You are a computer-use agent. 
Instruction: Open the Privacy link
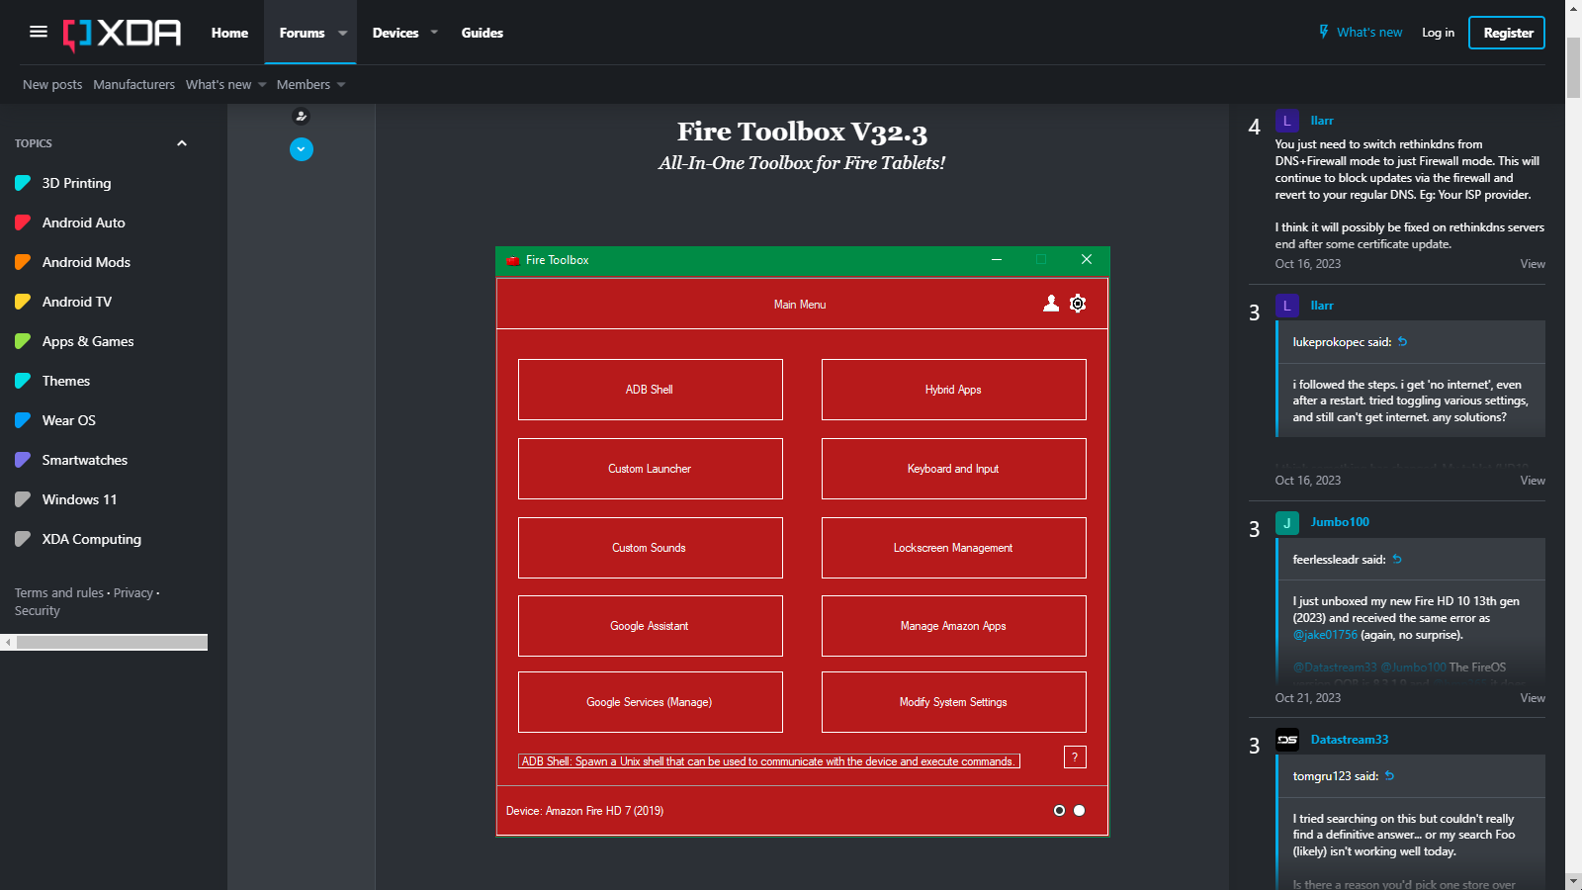[x=133, y=593]
